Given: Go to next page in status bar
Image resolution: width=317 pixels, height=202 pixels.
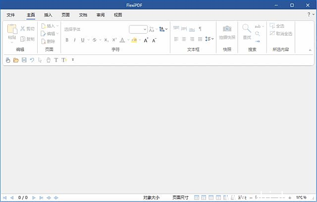Looking at the screenshot, I should [34, 198].
